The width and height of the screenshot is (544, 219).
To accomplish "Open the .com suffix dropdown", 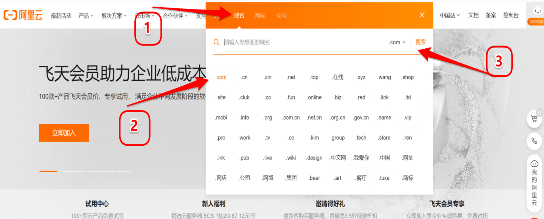I will point(397,42).
